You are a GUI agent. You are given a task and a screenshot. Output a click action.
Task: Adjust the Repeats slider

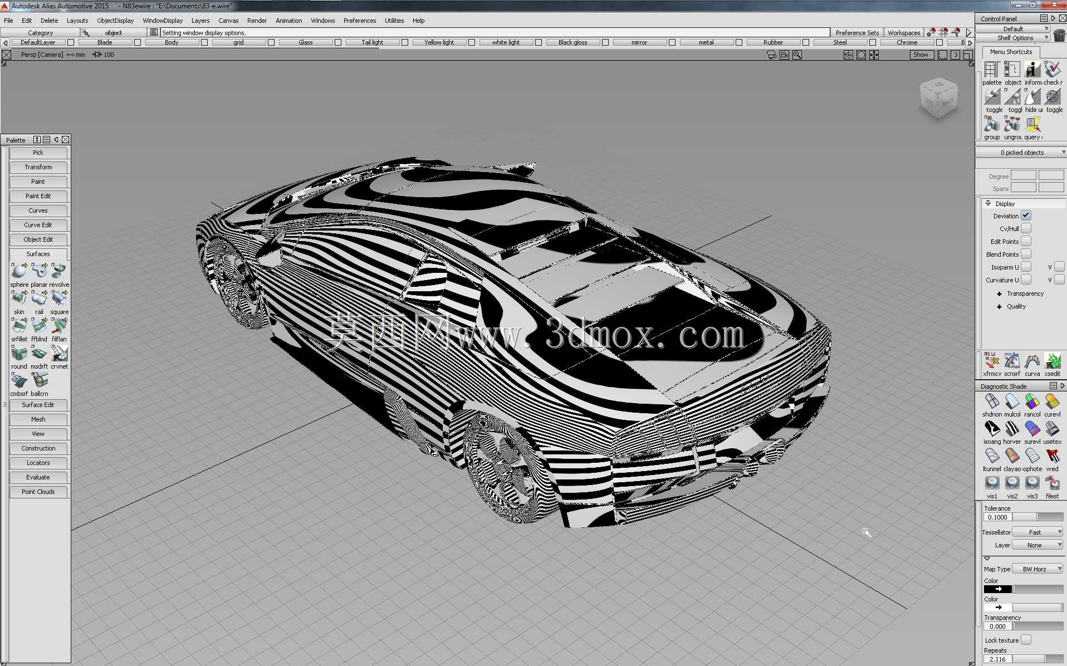click(x=1037, y=659)
